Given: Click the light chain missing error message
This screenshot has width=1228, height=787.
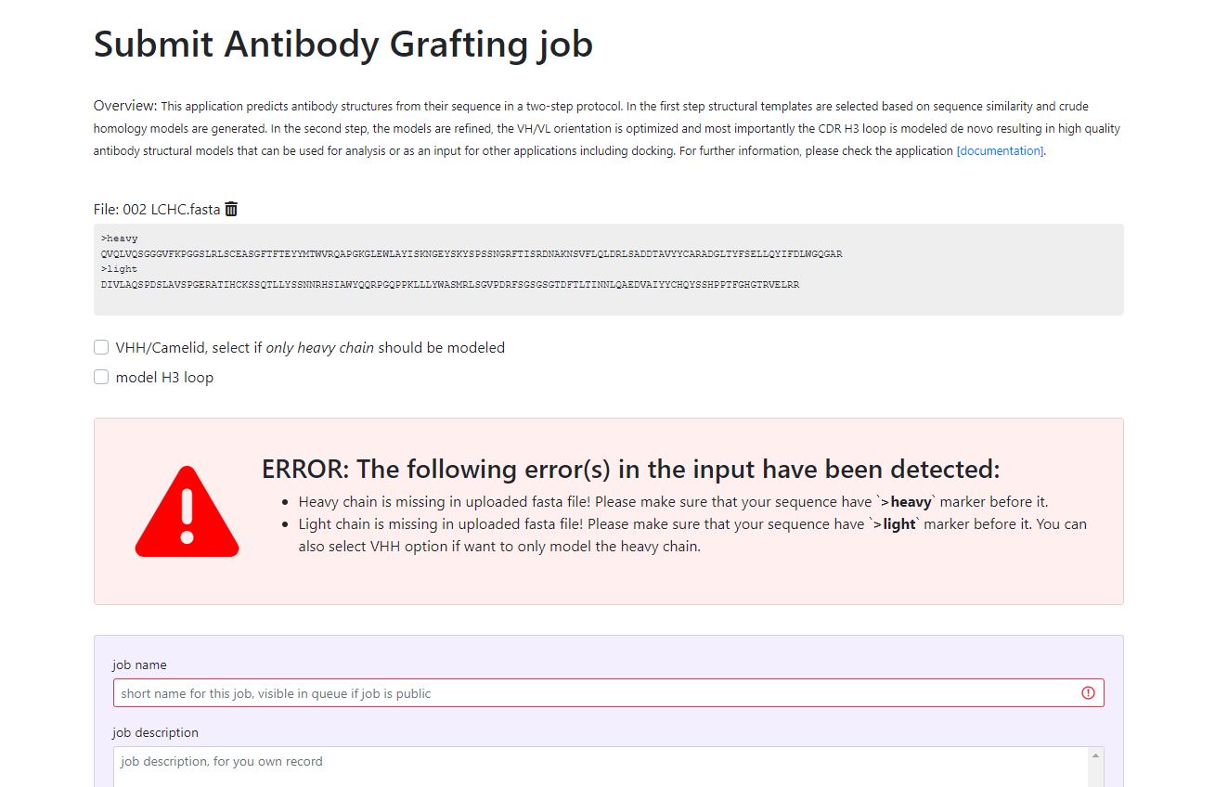Looking at the screenshot, I should tap(691, 524).
